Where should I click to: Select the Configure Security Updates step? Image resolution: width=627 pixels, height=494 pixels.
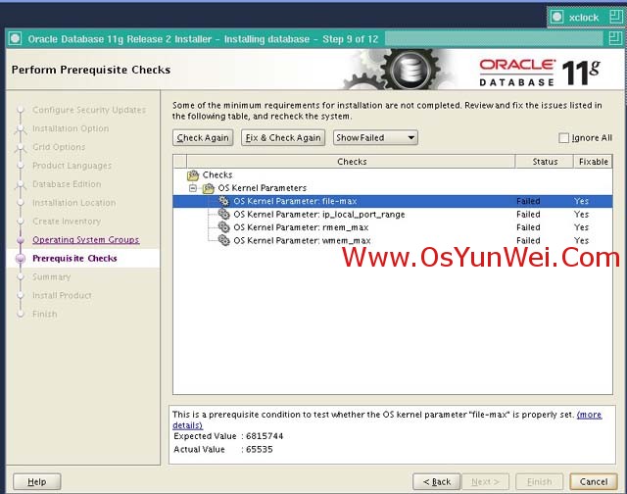click(89, 110)
